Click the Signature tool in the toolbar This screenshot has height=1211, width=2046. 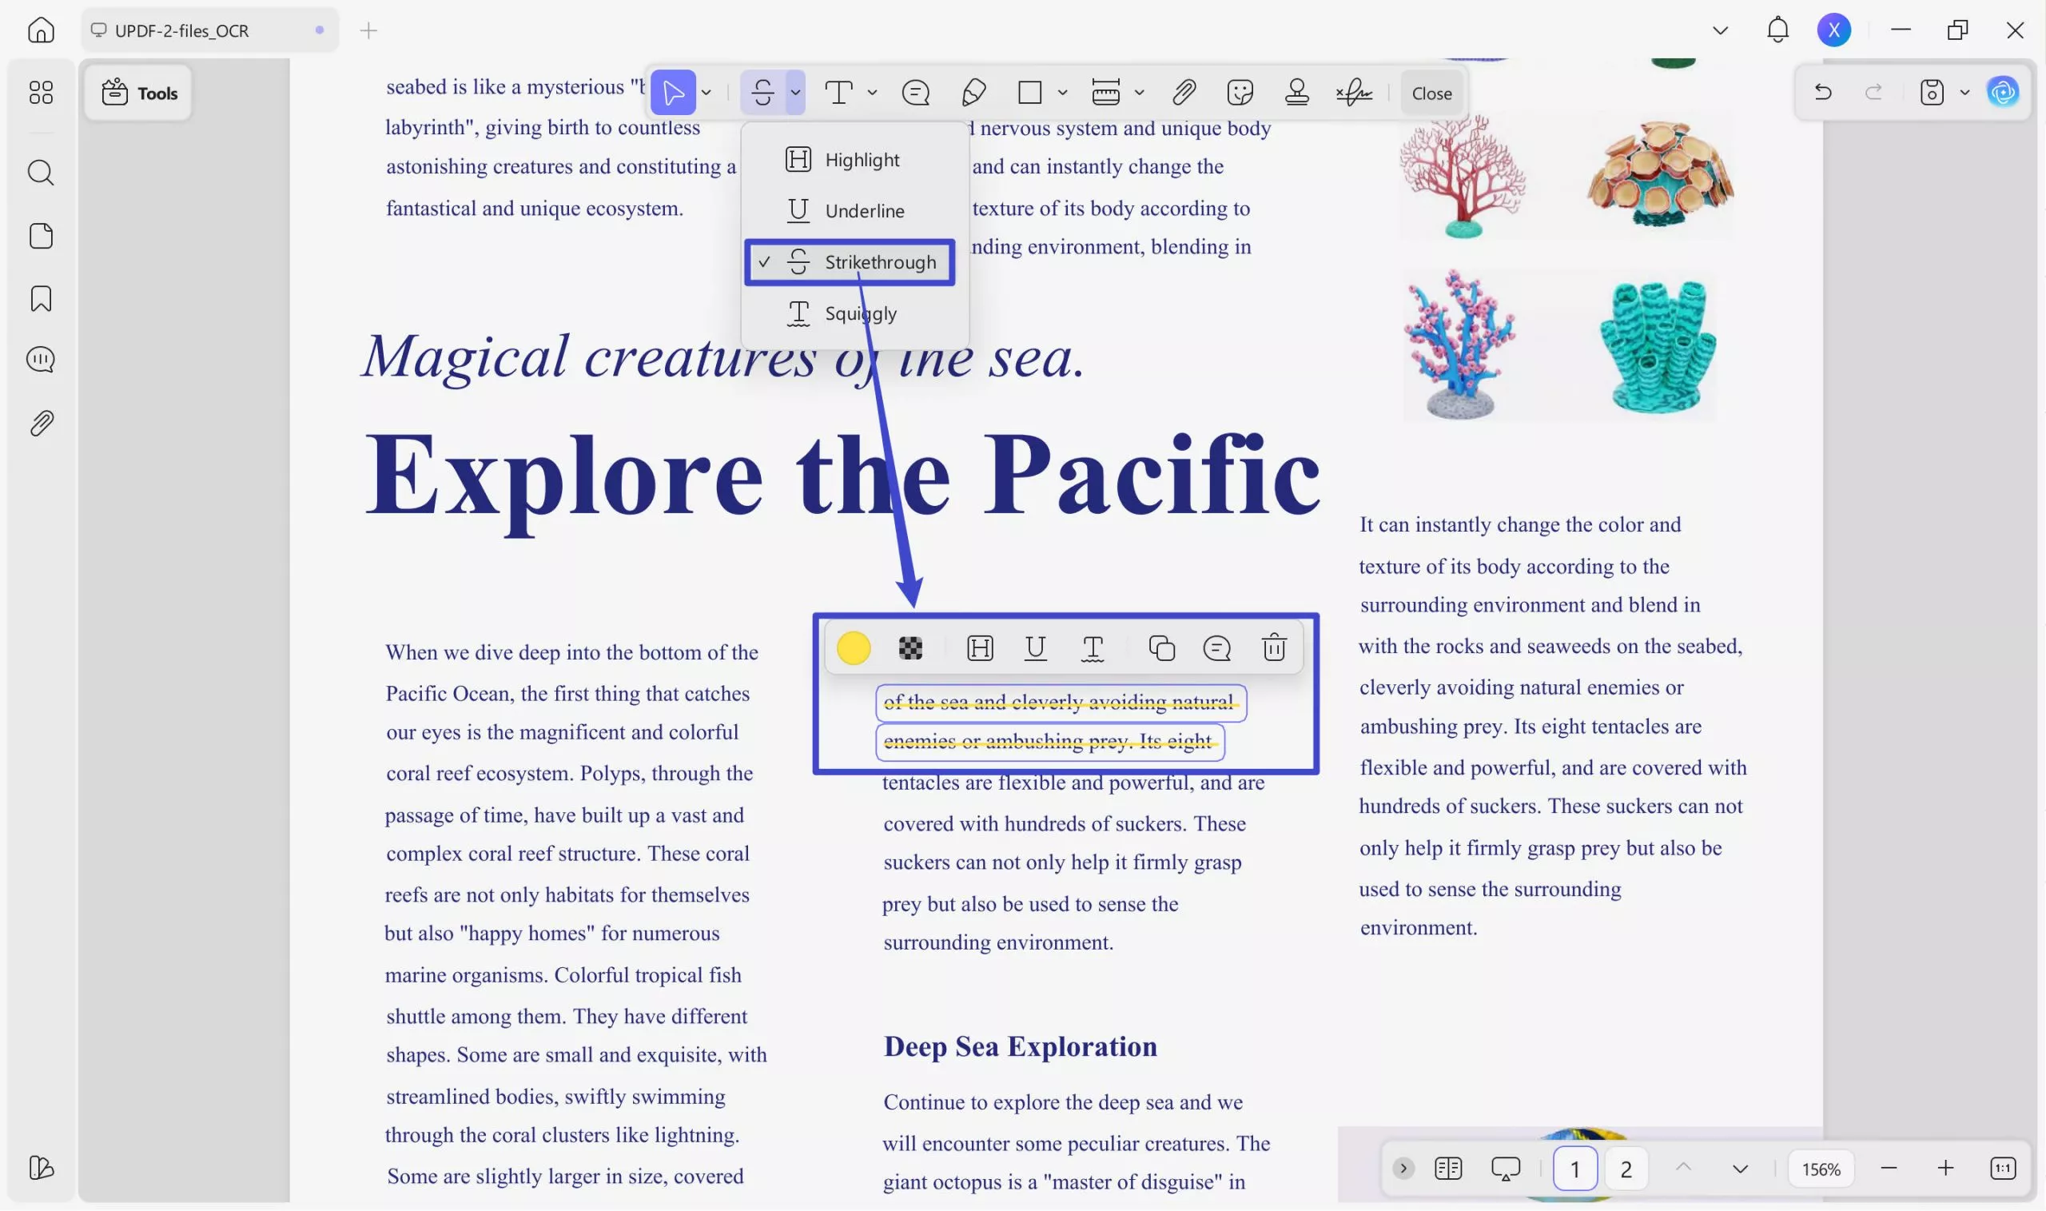point(1354,92)
